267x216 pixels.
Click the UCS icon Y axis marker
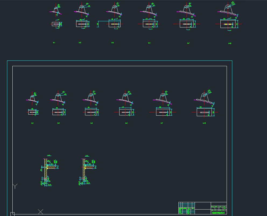coord(15,186)
